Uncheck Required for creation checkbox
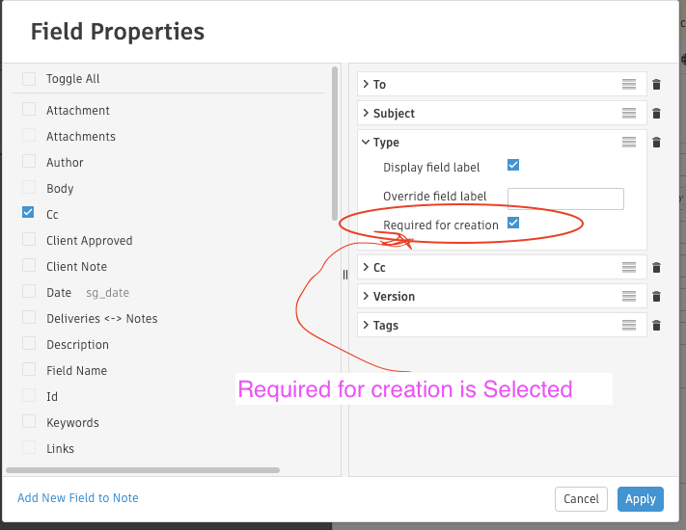This screenshot has height=530, width=686. [513, 224]
